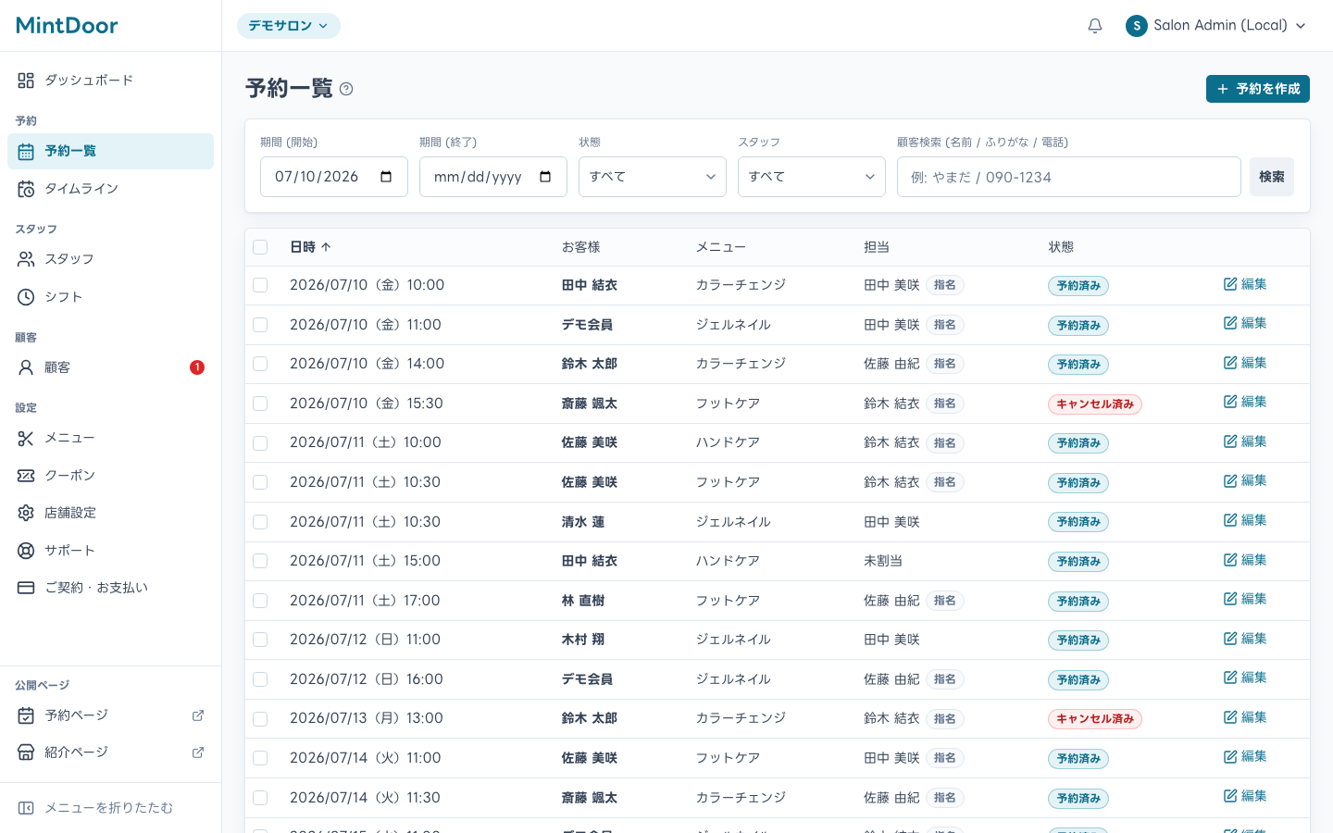Edit the 鈴木 太郎 07/13 13:00 reservation
The width and height of the screenshot is (1333, 833).
pos(1245,717)
